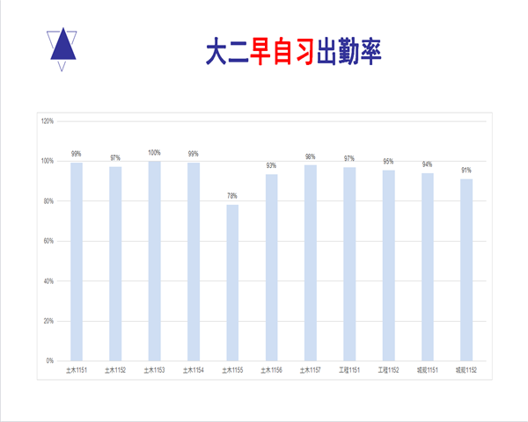Image resolution: width=528 pixels, height=422 pixels.
Task: Click the 土木1152 bar in chart
Action: coord(115,264)
